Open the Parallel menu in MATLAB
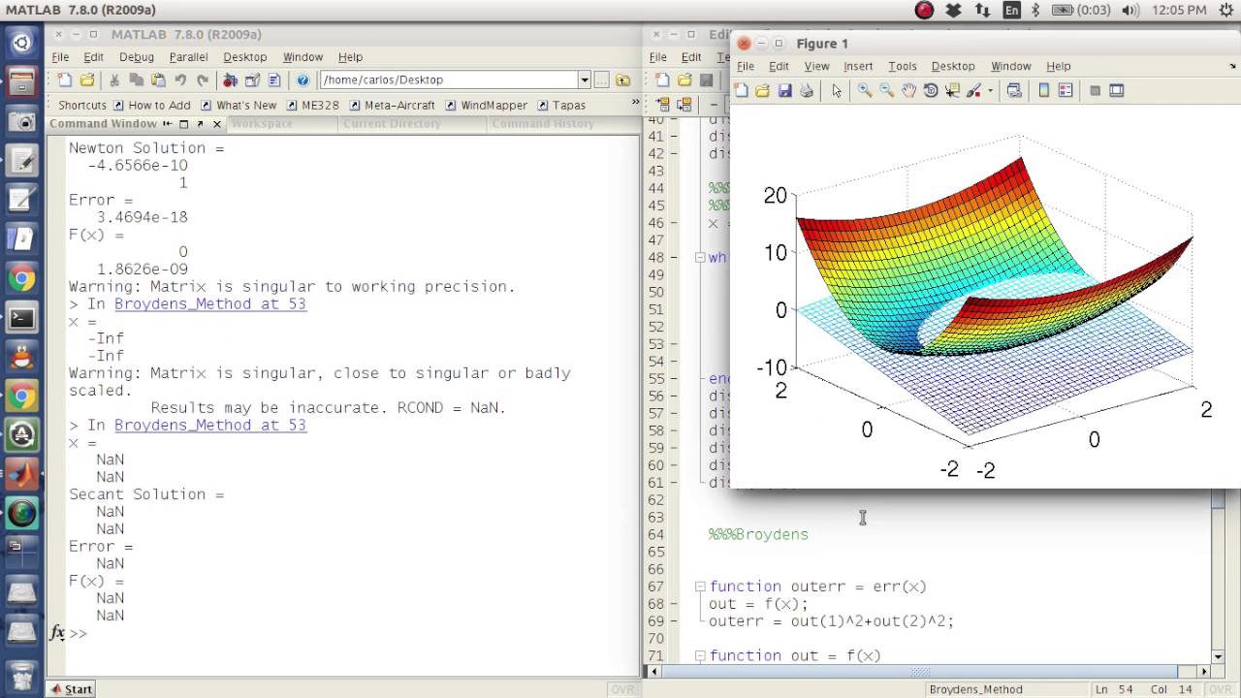The height and width of the screenshot is (698, 1241). click(189, 57)
